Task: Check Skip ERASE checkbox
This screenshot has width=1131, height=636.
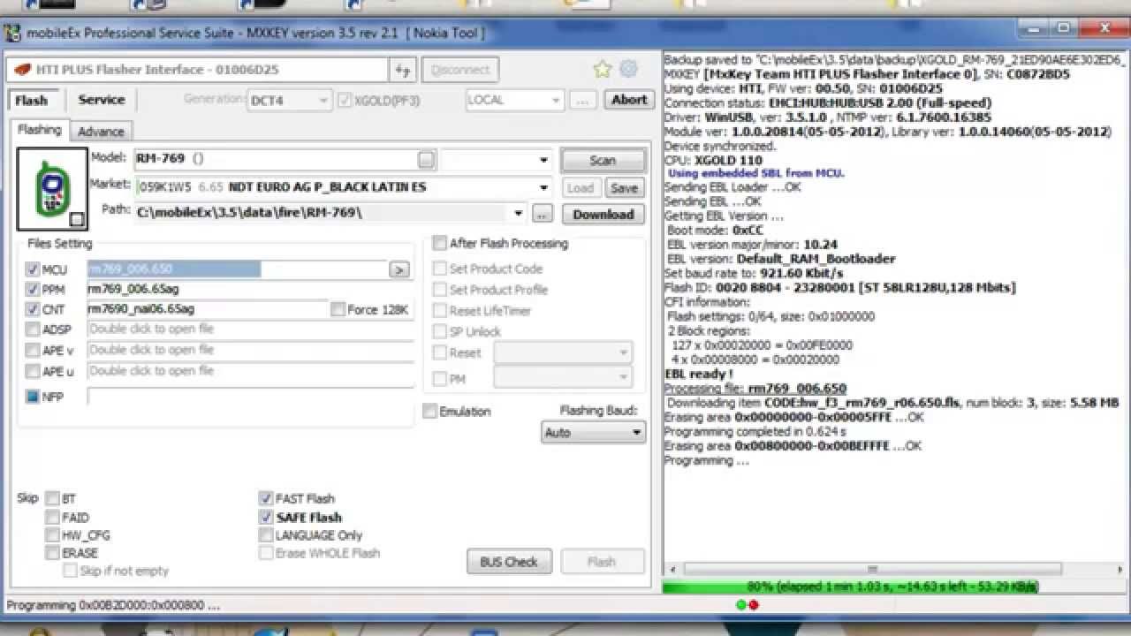Action: tap(53, 553)
